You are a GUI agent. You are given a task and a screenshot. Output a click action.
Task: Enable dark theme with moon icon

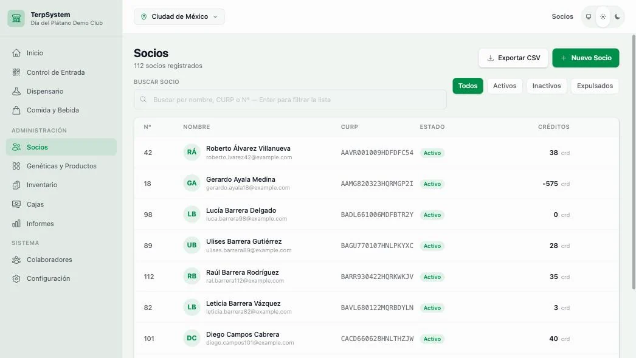(x=617, y=16)
